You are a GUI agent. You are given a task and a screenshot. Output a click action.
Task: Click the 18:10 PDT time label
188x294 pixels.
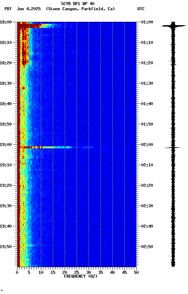(x=6, y=43)
